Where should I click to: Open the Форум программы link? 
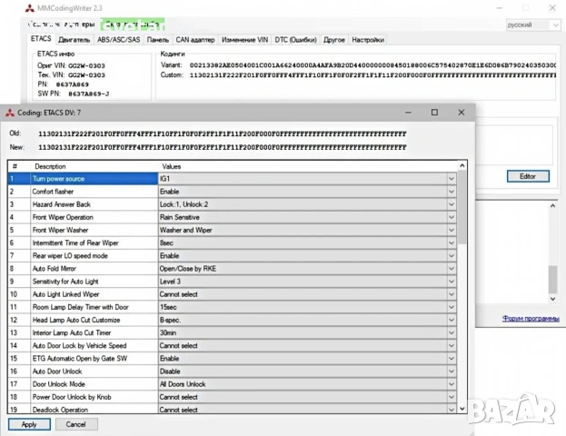coord(531,318)
